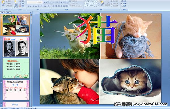Open the font size dropdown showing 200
Screen dimensions: 170x109
(40, 2)
